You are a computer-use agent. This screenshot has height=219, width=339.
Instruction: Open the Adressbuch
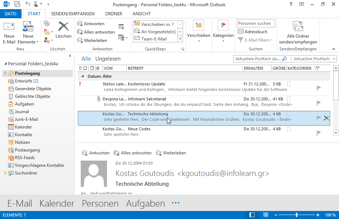pyautogui.click(x=252, y=31)
